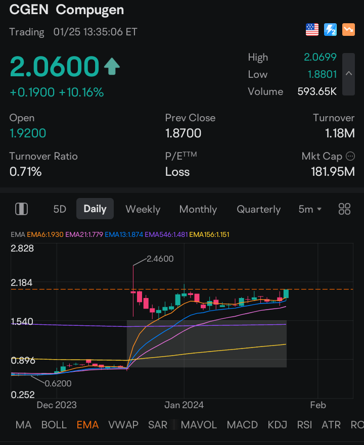
Task: Toggle the EMA indicator
Action: (x=87, y=425)
